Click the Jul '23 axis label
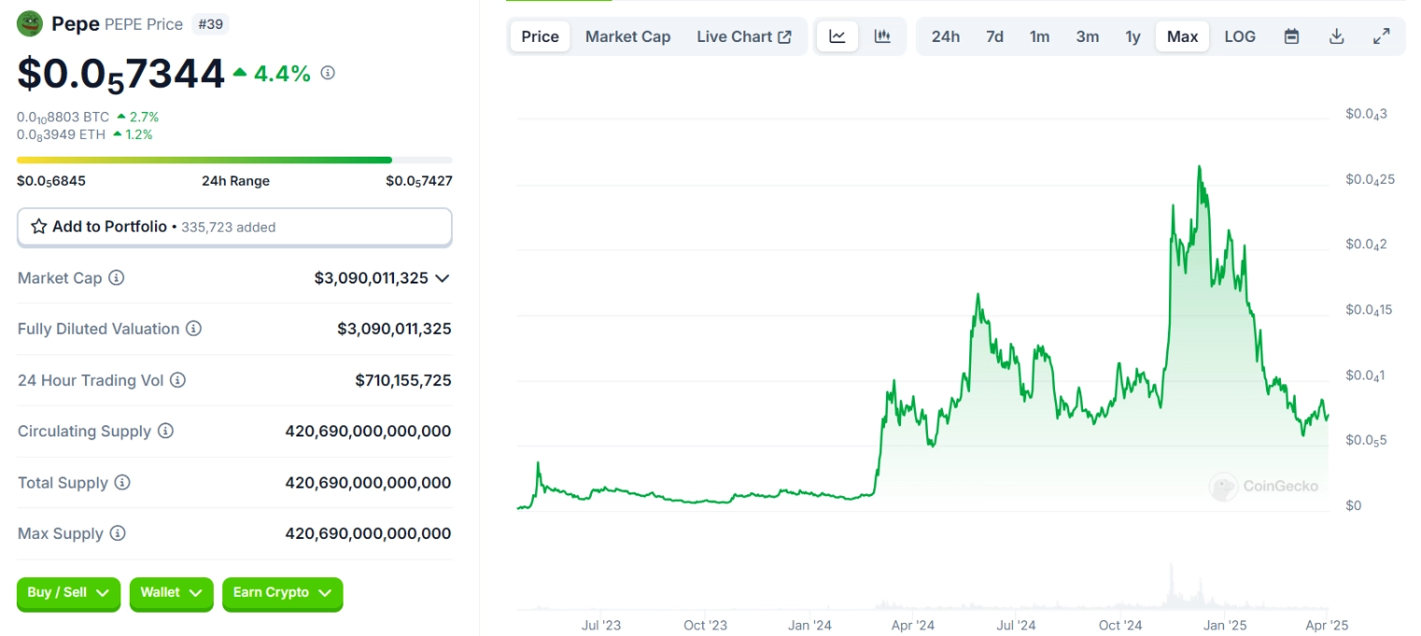The height and width of the screenshot is (636, 1421). click(600, 626)
